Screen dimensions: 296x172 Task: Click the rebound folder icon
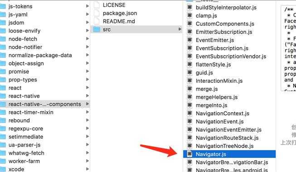pyautogui.click(x=3, y=120)
